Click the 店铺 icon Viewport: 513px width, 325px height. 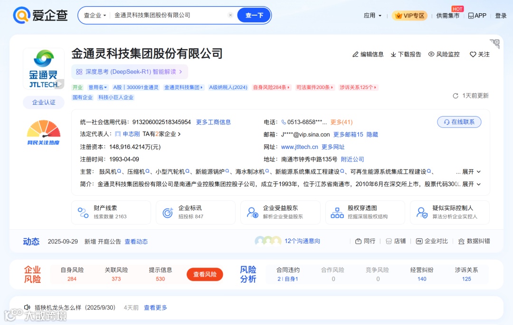click(x=389, y=242)
